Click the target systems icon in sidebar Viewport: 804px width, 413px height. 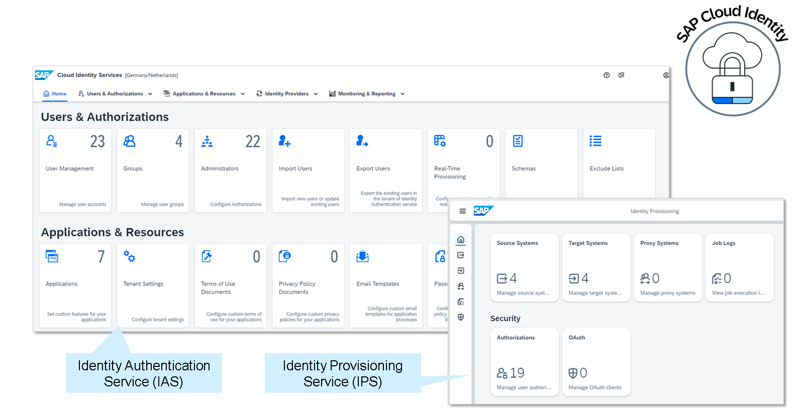tap(461, 271)
